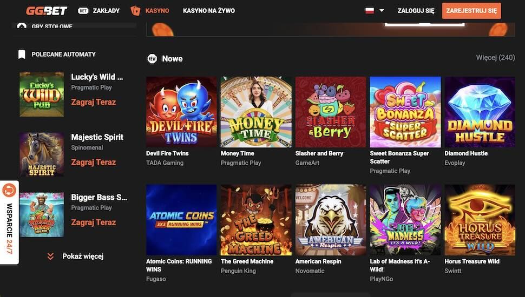Click the headset support icon

pyautogui.click(x=9, y=191)
